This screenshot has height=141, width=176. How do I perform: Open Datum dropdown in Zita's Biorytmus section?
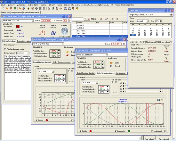click(97, 82)
